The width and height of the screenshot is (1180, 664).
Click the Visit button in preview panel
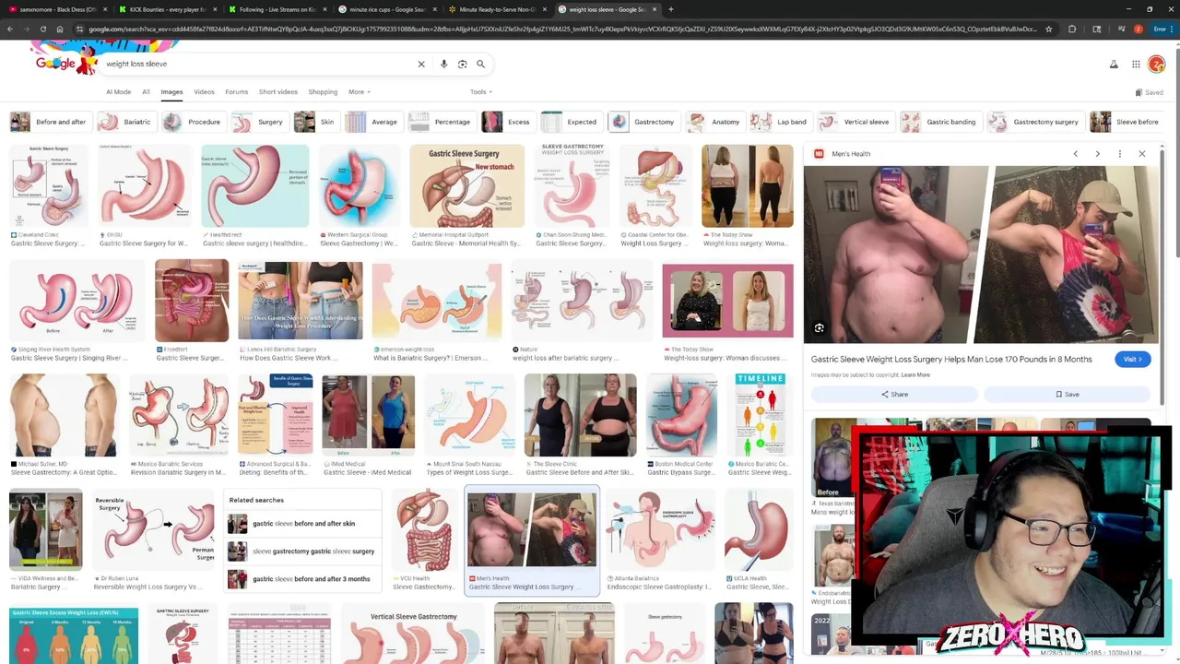tap(1132, 360)
